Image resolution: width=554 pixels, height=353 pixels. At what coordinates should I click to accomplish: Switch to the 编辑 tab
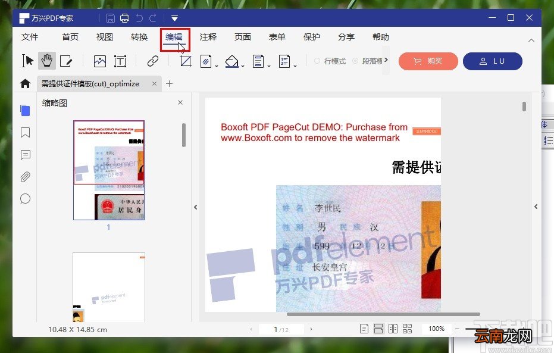(174, 37)
